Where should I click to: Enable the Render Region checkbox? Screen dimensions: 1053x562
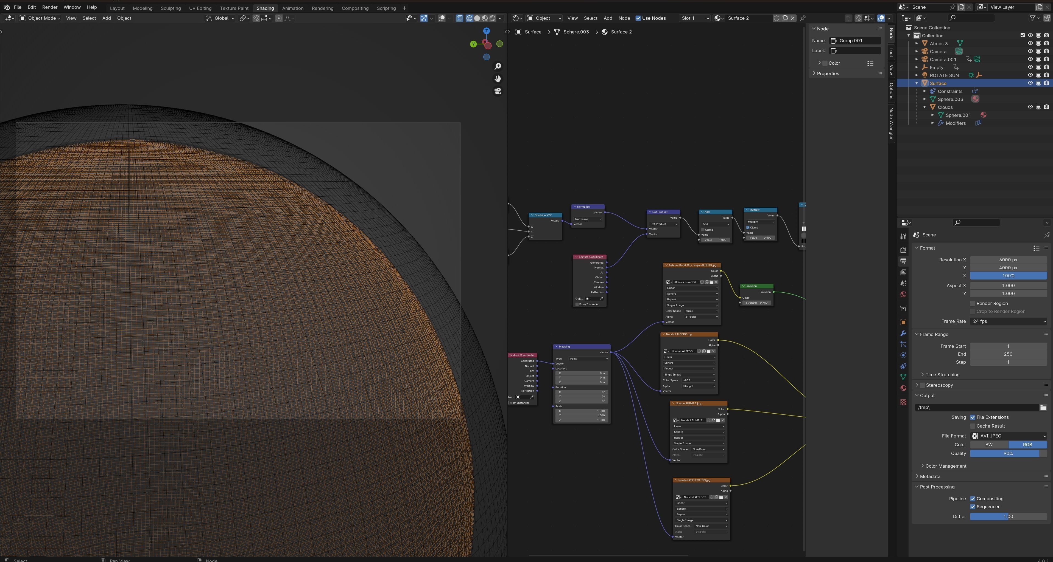pos(973,303)
